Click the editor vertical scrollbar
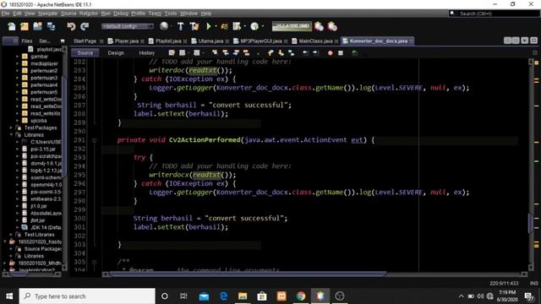Viewport: 541px width, 304px height. (531, 223)
